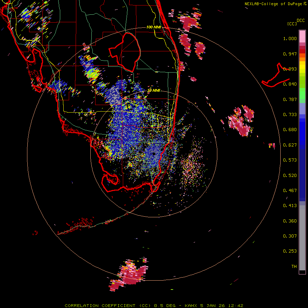Click the 0.573 color scale value
This screenshot has width=308, height=308.
point(290,160)
